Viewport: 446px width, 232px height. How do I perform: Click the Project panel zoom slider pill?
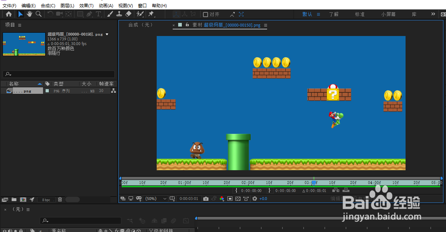pos(73,199)
